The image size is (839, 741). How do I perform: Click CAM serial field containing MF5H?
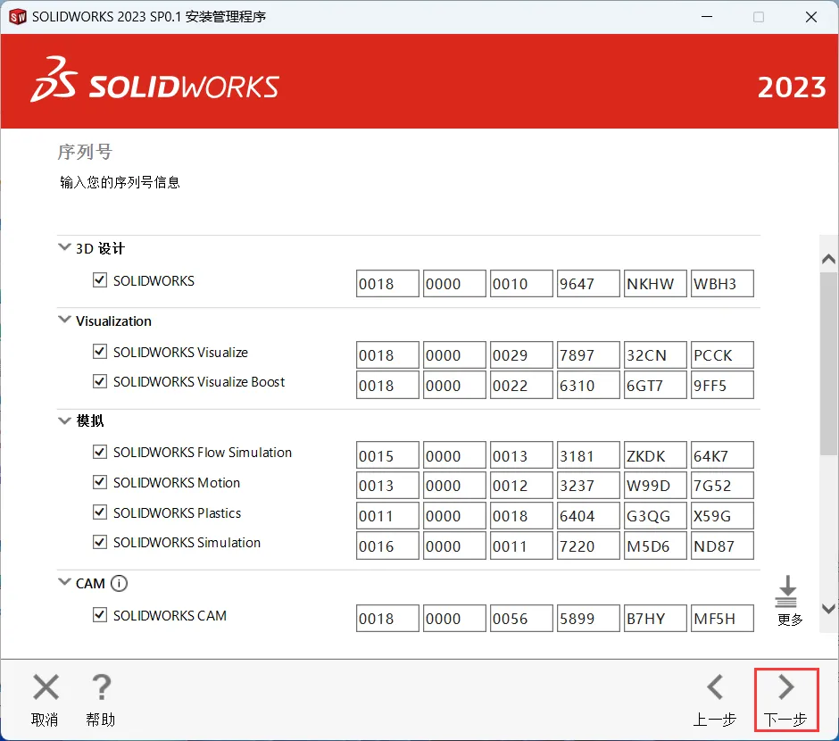tap(722, 618)
